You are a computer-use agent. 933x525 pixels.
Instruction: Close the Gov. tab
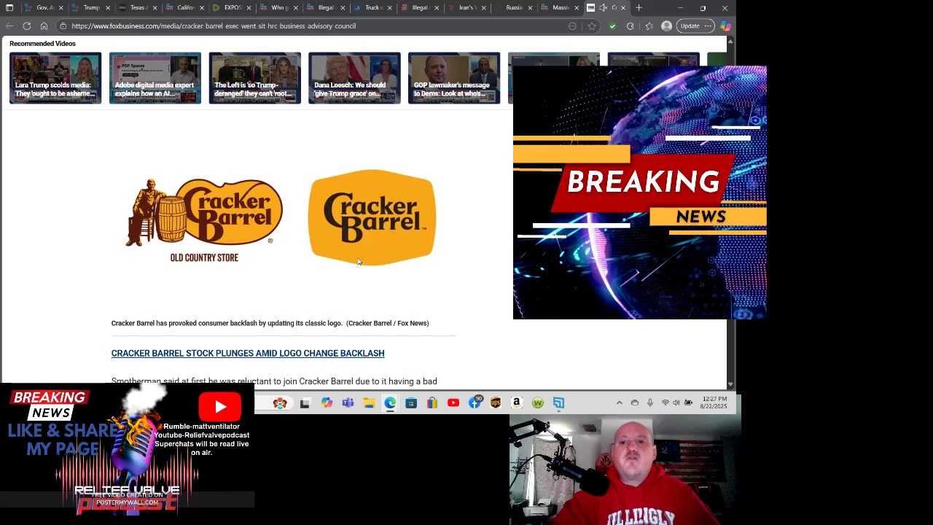coord(61,8)
